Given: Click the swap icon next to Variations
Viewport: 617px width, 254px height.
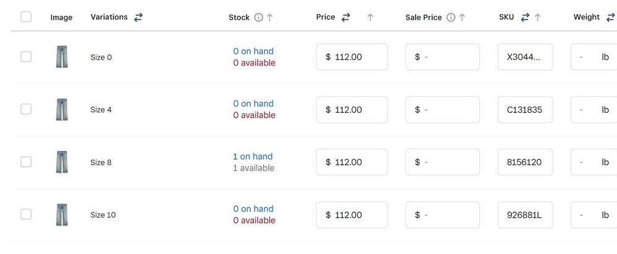Looking at the screenshot, I should pos(138,17).
